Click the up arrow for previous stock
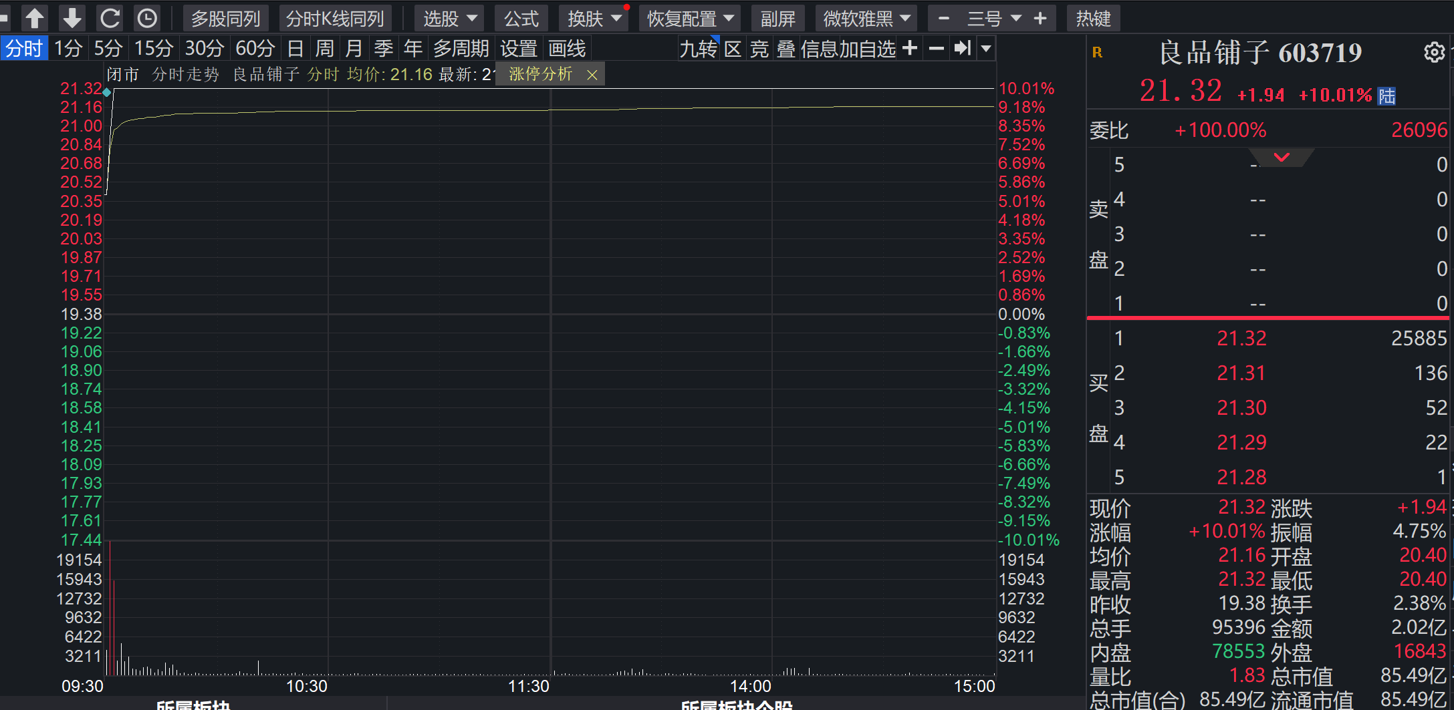The image size is (1454, 710). pos(35,18)
